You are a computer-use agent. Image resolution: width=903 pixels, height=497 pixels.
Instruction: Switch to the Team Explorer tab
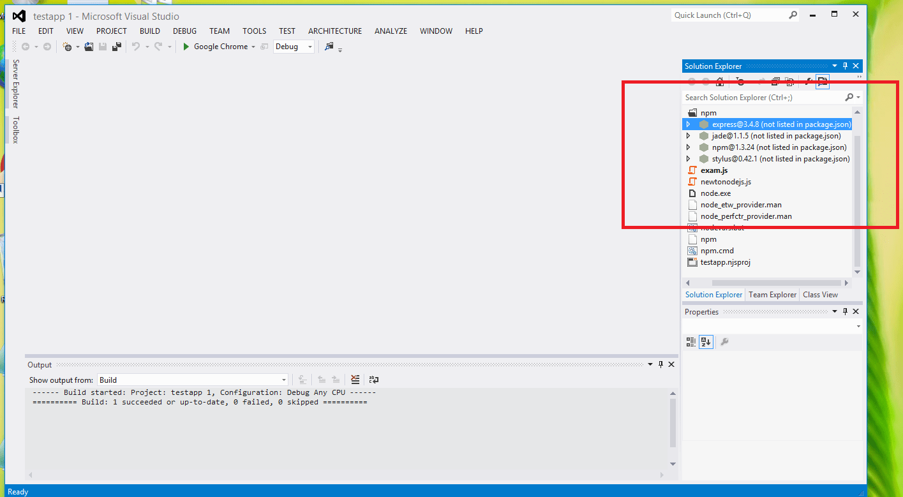click(772, 295)
